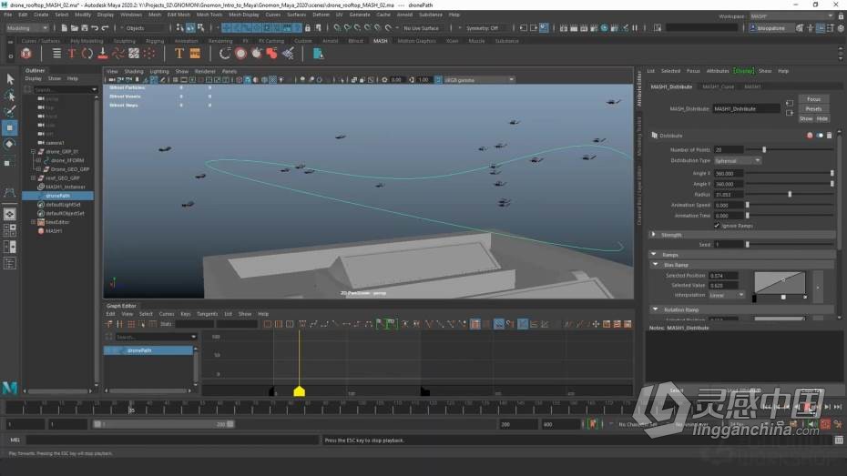Click the MASH_Distribute name input field
This screenshot has width=847, height=476.
tap(746, 109)
